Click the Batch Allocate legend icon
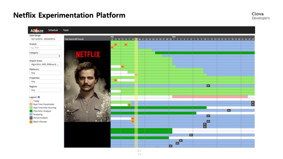 coord(31,122)
